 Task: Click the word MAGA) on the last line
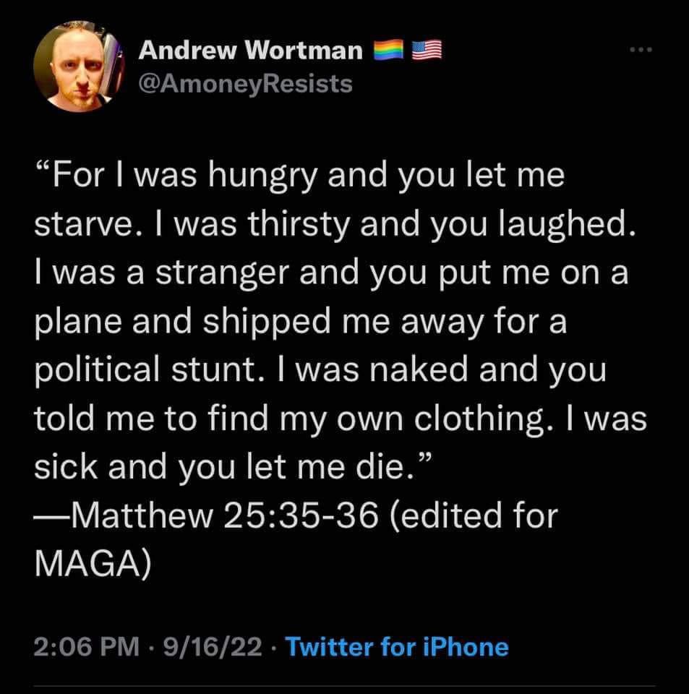93,565
